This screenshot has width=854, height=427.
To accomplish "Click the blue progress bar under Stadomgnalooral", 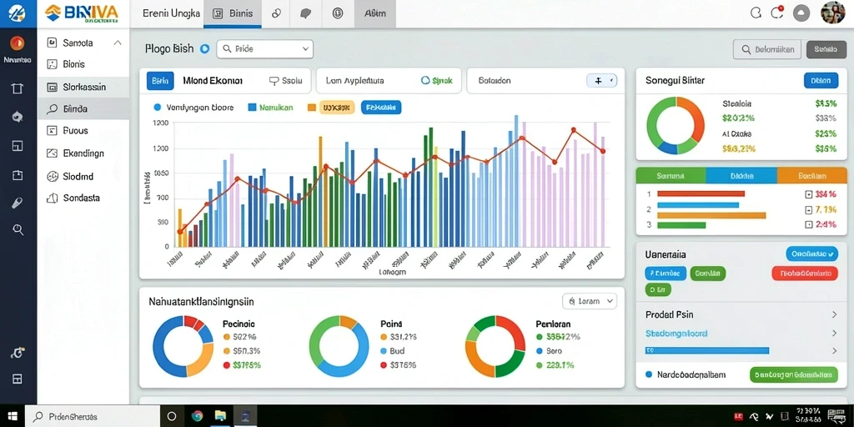I will (x=707, y=351).
